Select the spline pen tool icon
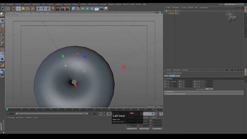 78,8
